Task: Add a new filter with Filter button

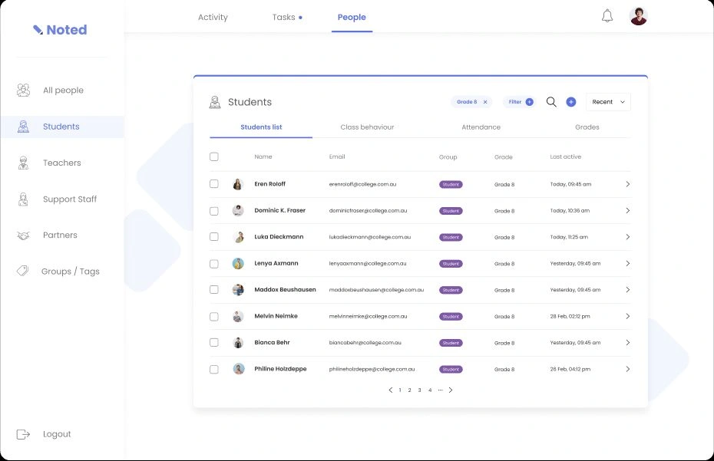Action: (521, 102)
